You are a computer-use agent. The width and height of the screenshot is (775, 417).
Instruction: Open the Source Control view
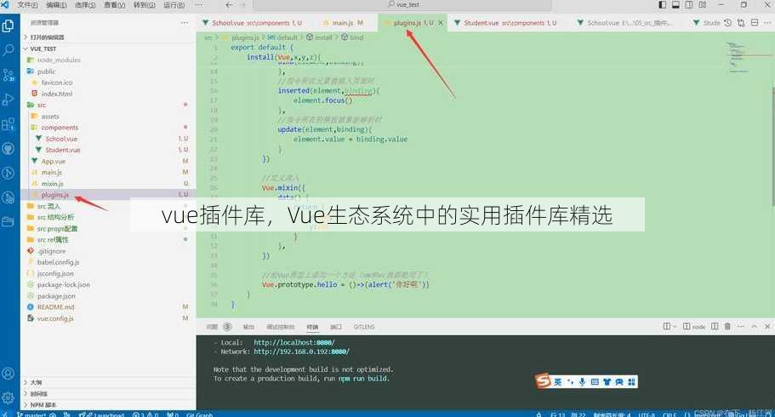pos(8,75)
